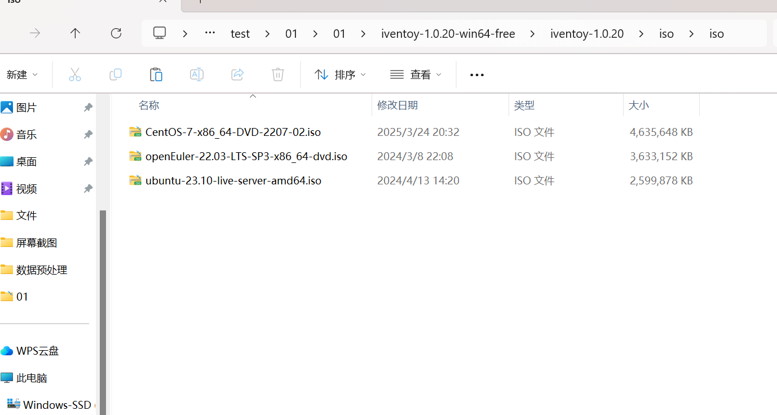Open the Sort (排序) dropdown

(x=340, y=74)
